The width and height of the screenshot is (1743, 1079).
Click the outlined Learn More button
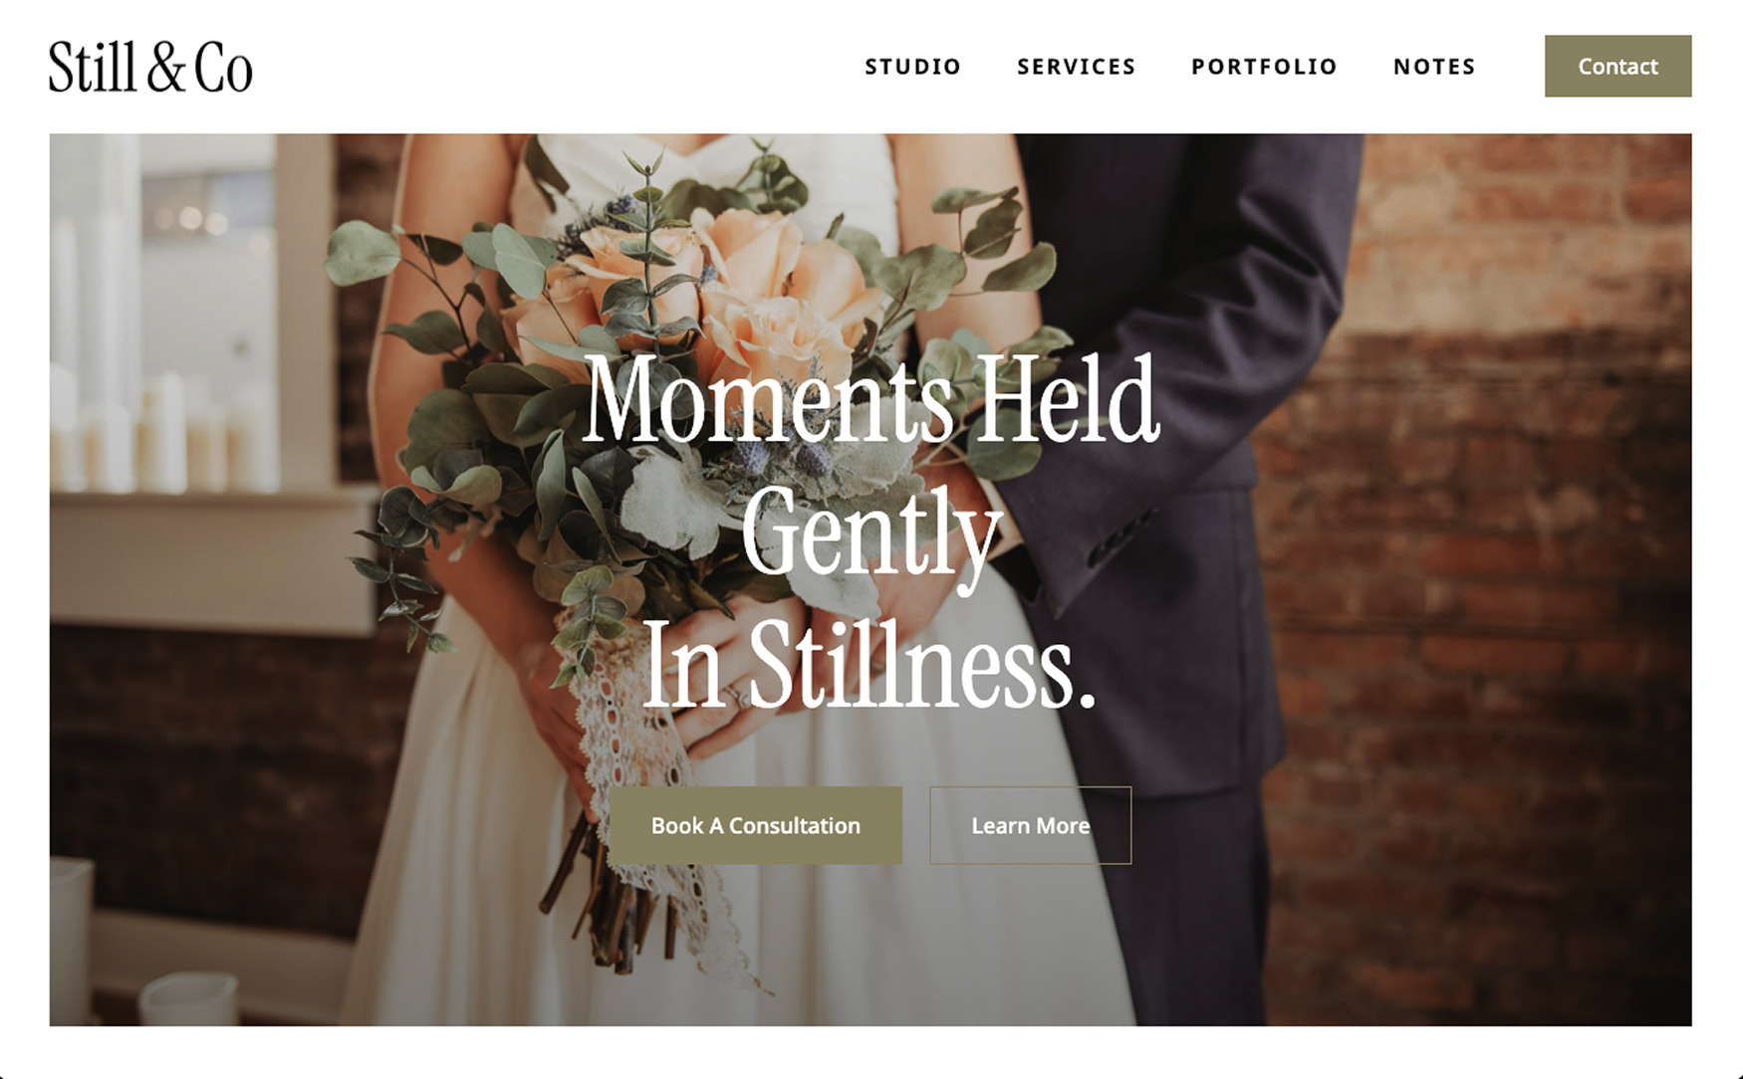click(1030, 825)
